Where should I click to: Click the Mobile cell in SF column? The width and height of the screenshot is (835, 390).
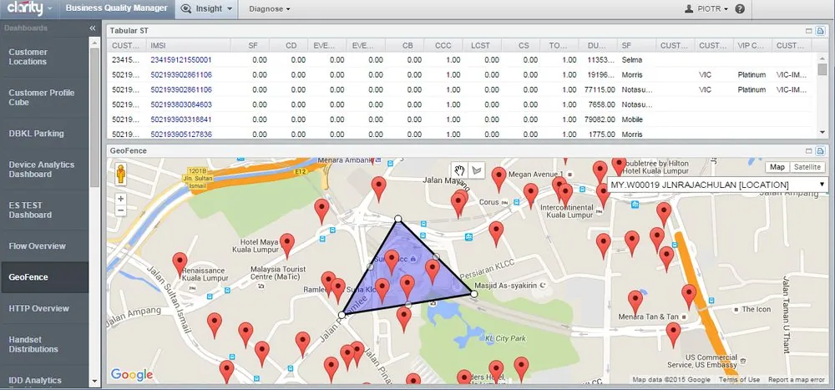632,119
